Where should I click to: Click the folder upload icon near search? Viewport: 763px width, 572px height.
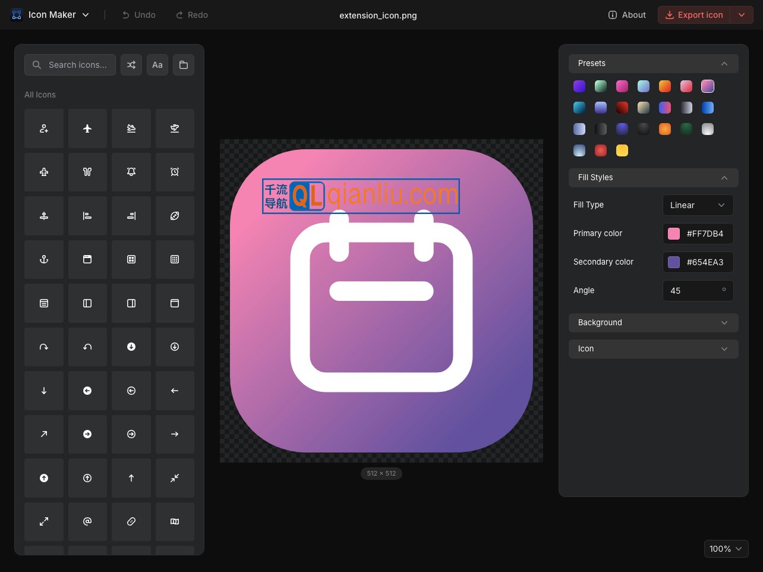pyautogui.click(x=184, y=65)
